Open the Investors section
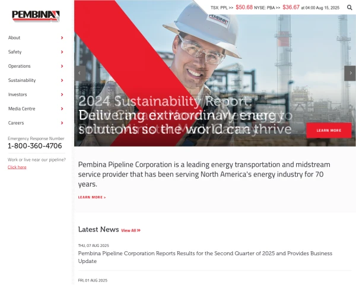 [17, 94]
